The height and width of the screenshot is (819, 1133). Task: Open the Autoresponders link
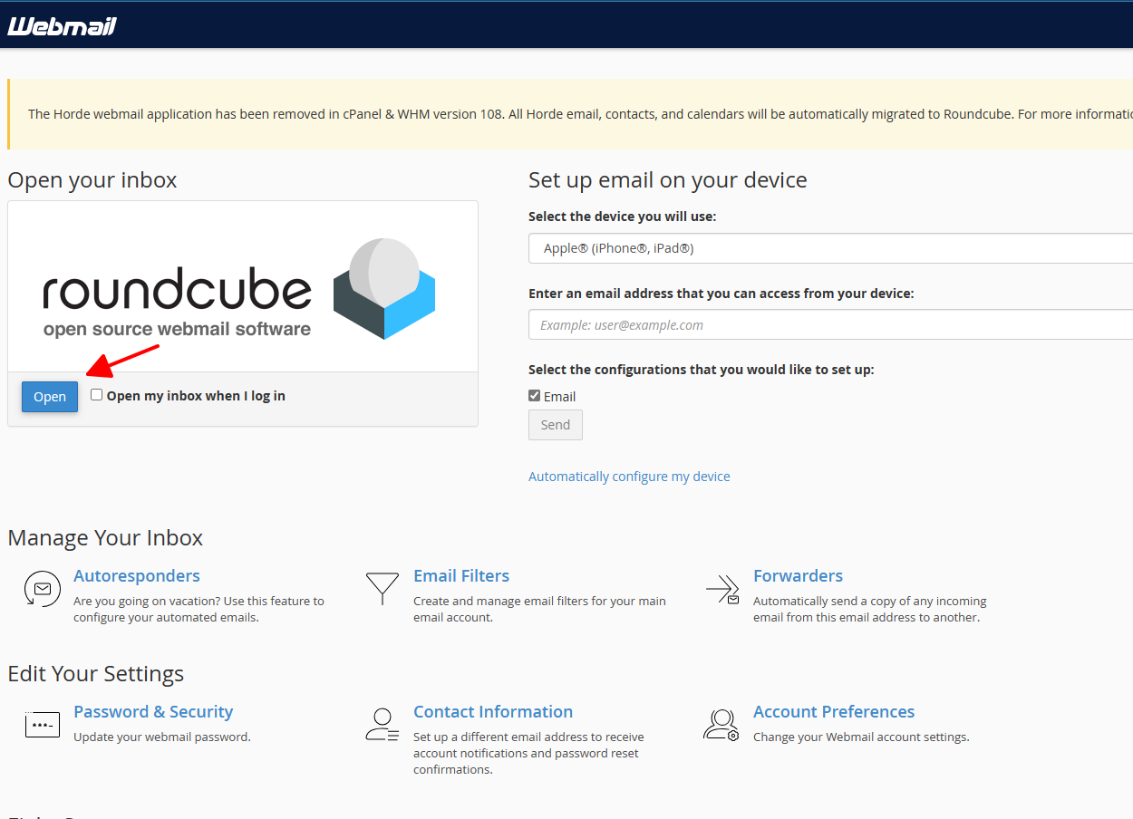[137, 576]
